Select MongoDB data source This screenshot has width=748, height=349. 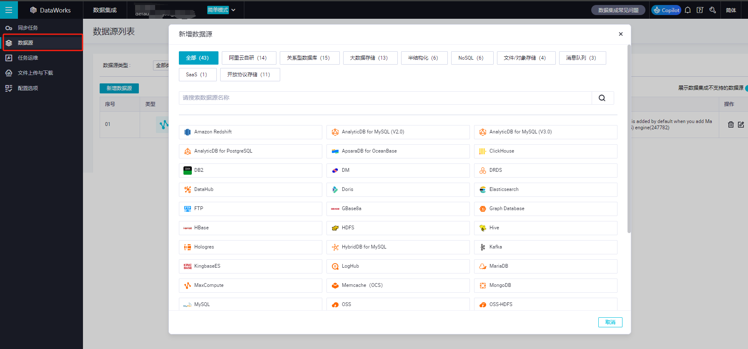[546, 286]
